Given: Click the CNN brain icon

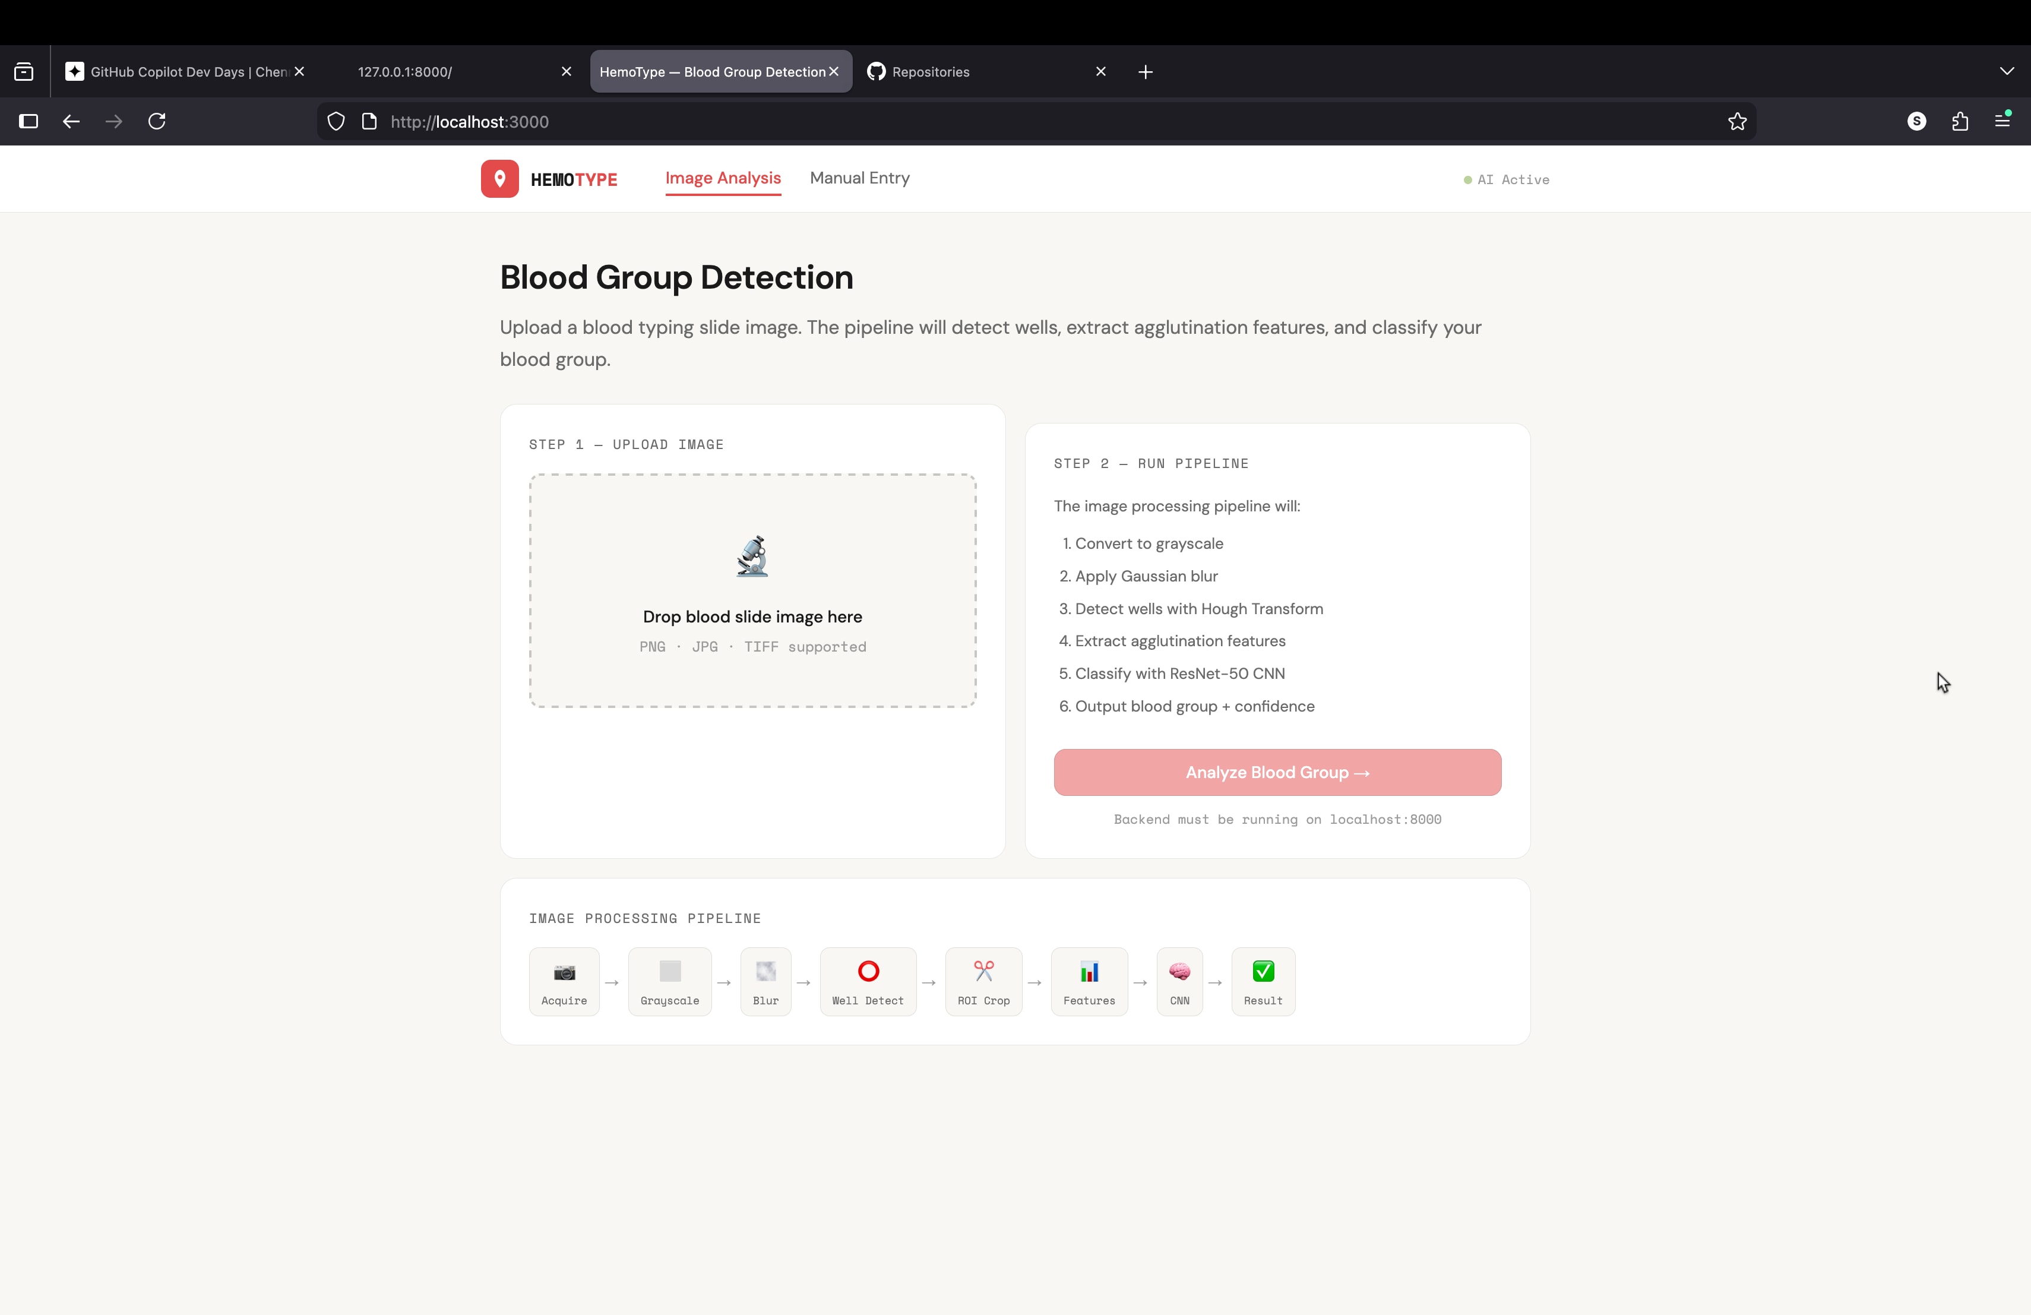Looking at the screenshot, I should click(x=1179, y=972).
